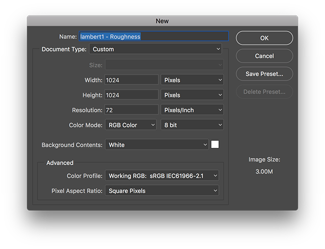The width and height of the screenshot is (325, 249).
Task: Open the Height units Pixels dropdown
Action: 192,95
